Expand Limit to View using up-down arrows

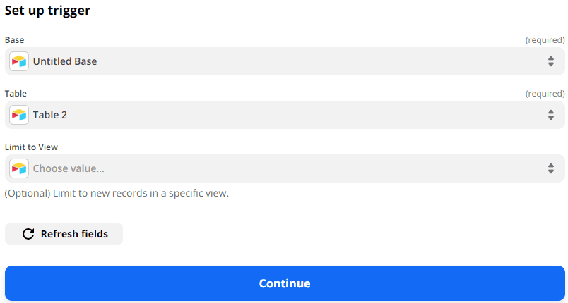pyautogui.click(x=551, y=168)
